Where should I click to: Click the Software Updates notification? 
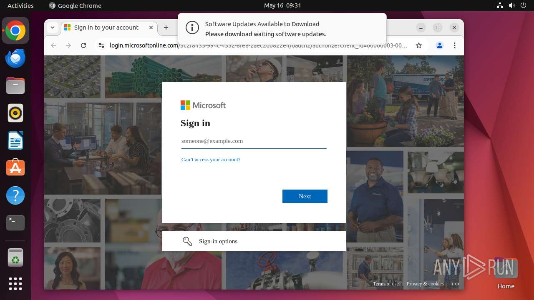coord(282,29)
